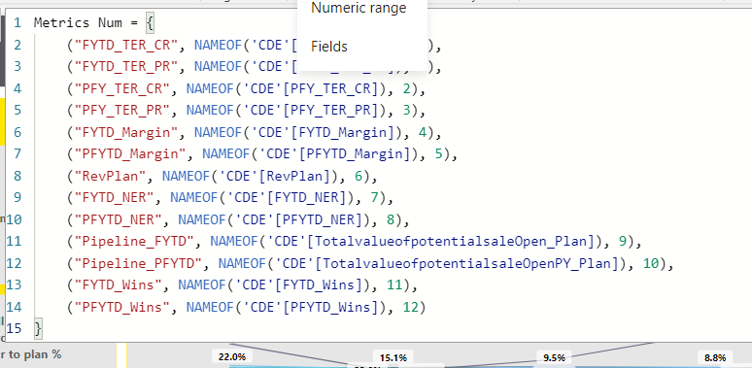Click line number 13 in editor gutter

click(x=14, y=285)
